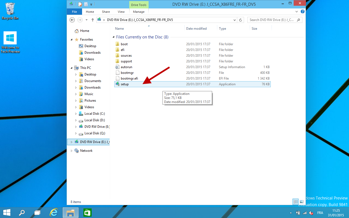Click the Start button on the taskbar

pyautogui.click(x=7, y=213)
